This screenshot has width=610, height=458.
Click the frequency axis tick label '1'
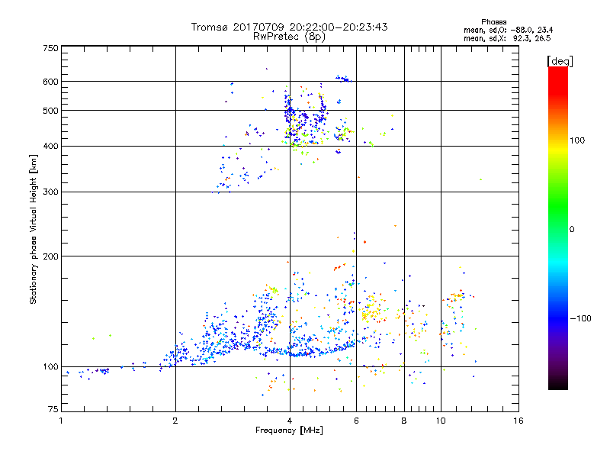point(61,421)
